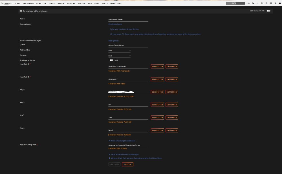Click Weiteren Pfad, Port, Variable hinzufügen link
Image resolution: width=282 pixels, height=174 pixels.
(136, 158)
